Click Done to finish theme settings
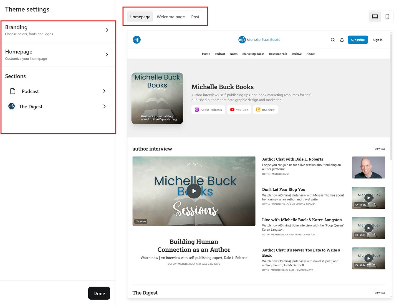404x306 pixels. (99, 293)
